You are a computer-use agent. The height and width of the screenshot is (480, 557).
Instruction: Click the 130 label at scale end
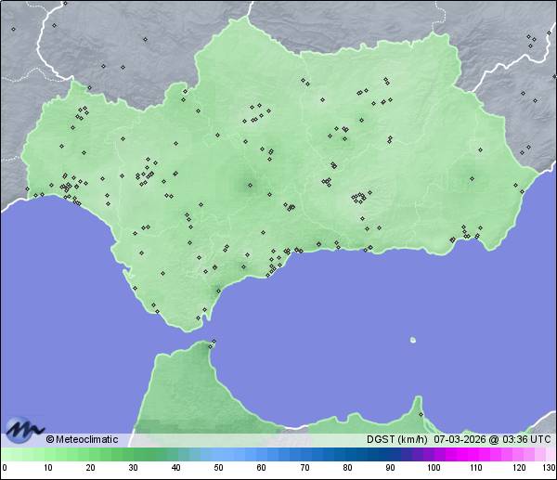point(549,468)
